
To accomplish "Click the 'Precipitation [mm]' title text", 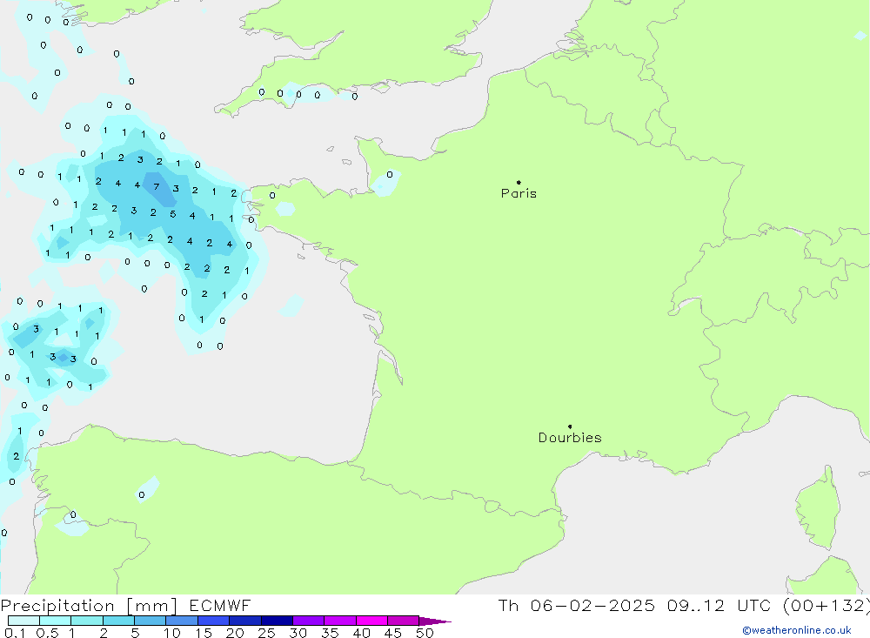I will click(x=90, y=606).
